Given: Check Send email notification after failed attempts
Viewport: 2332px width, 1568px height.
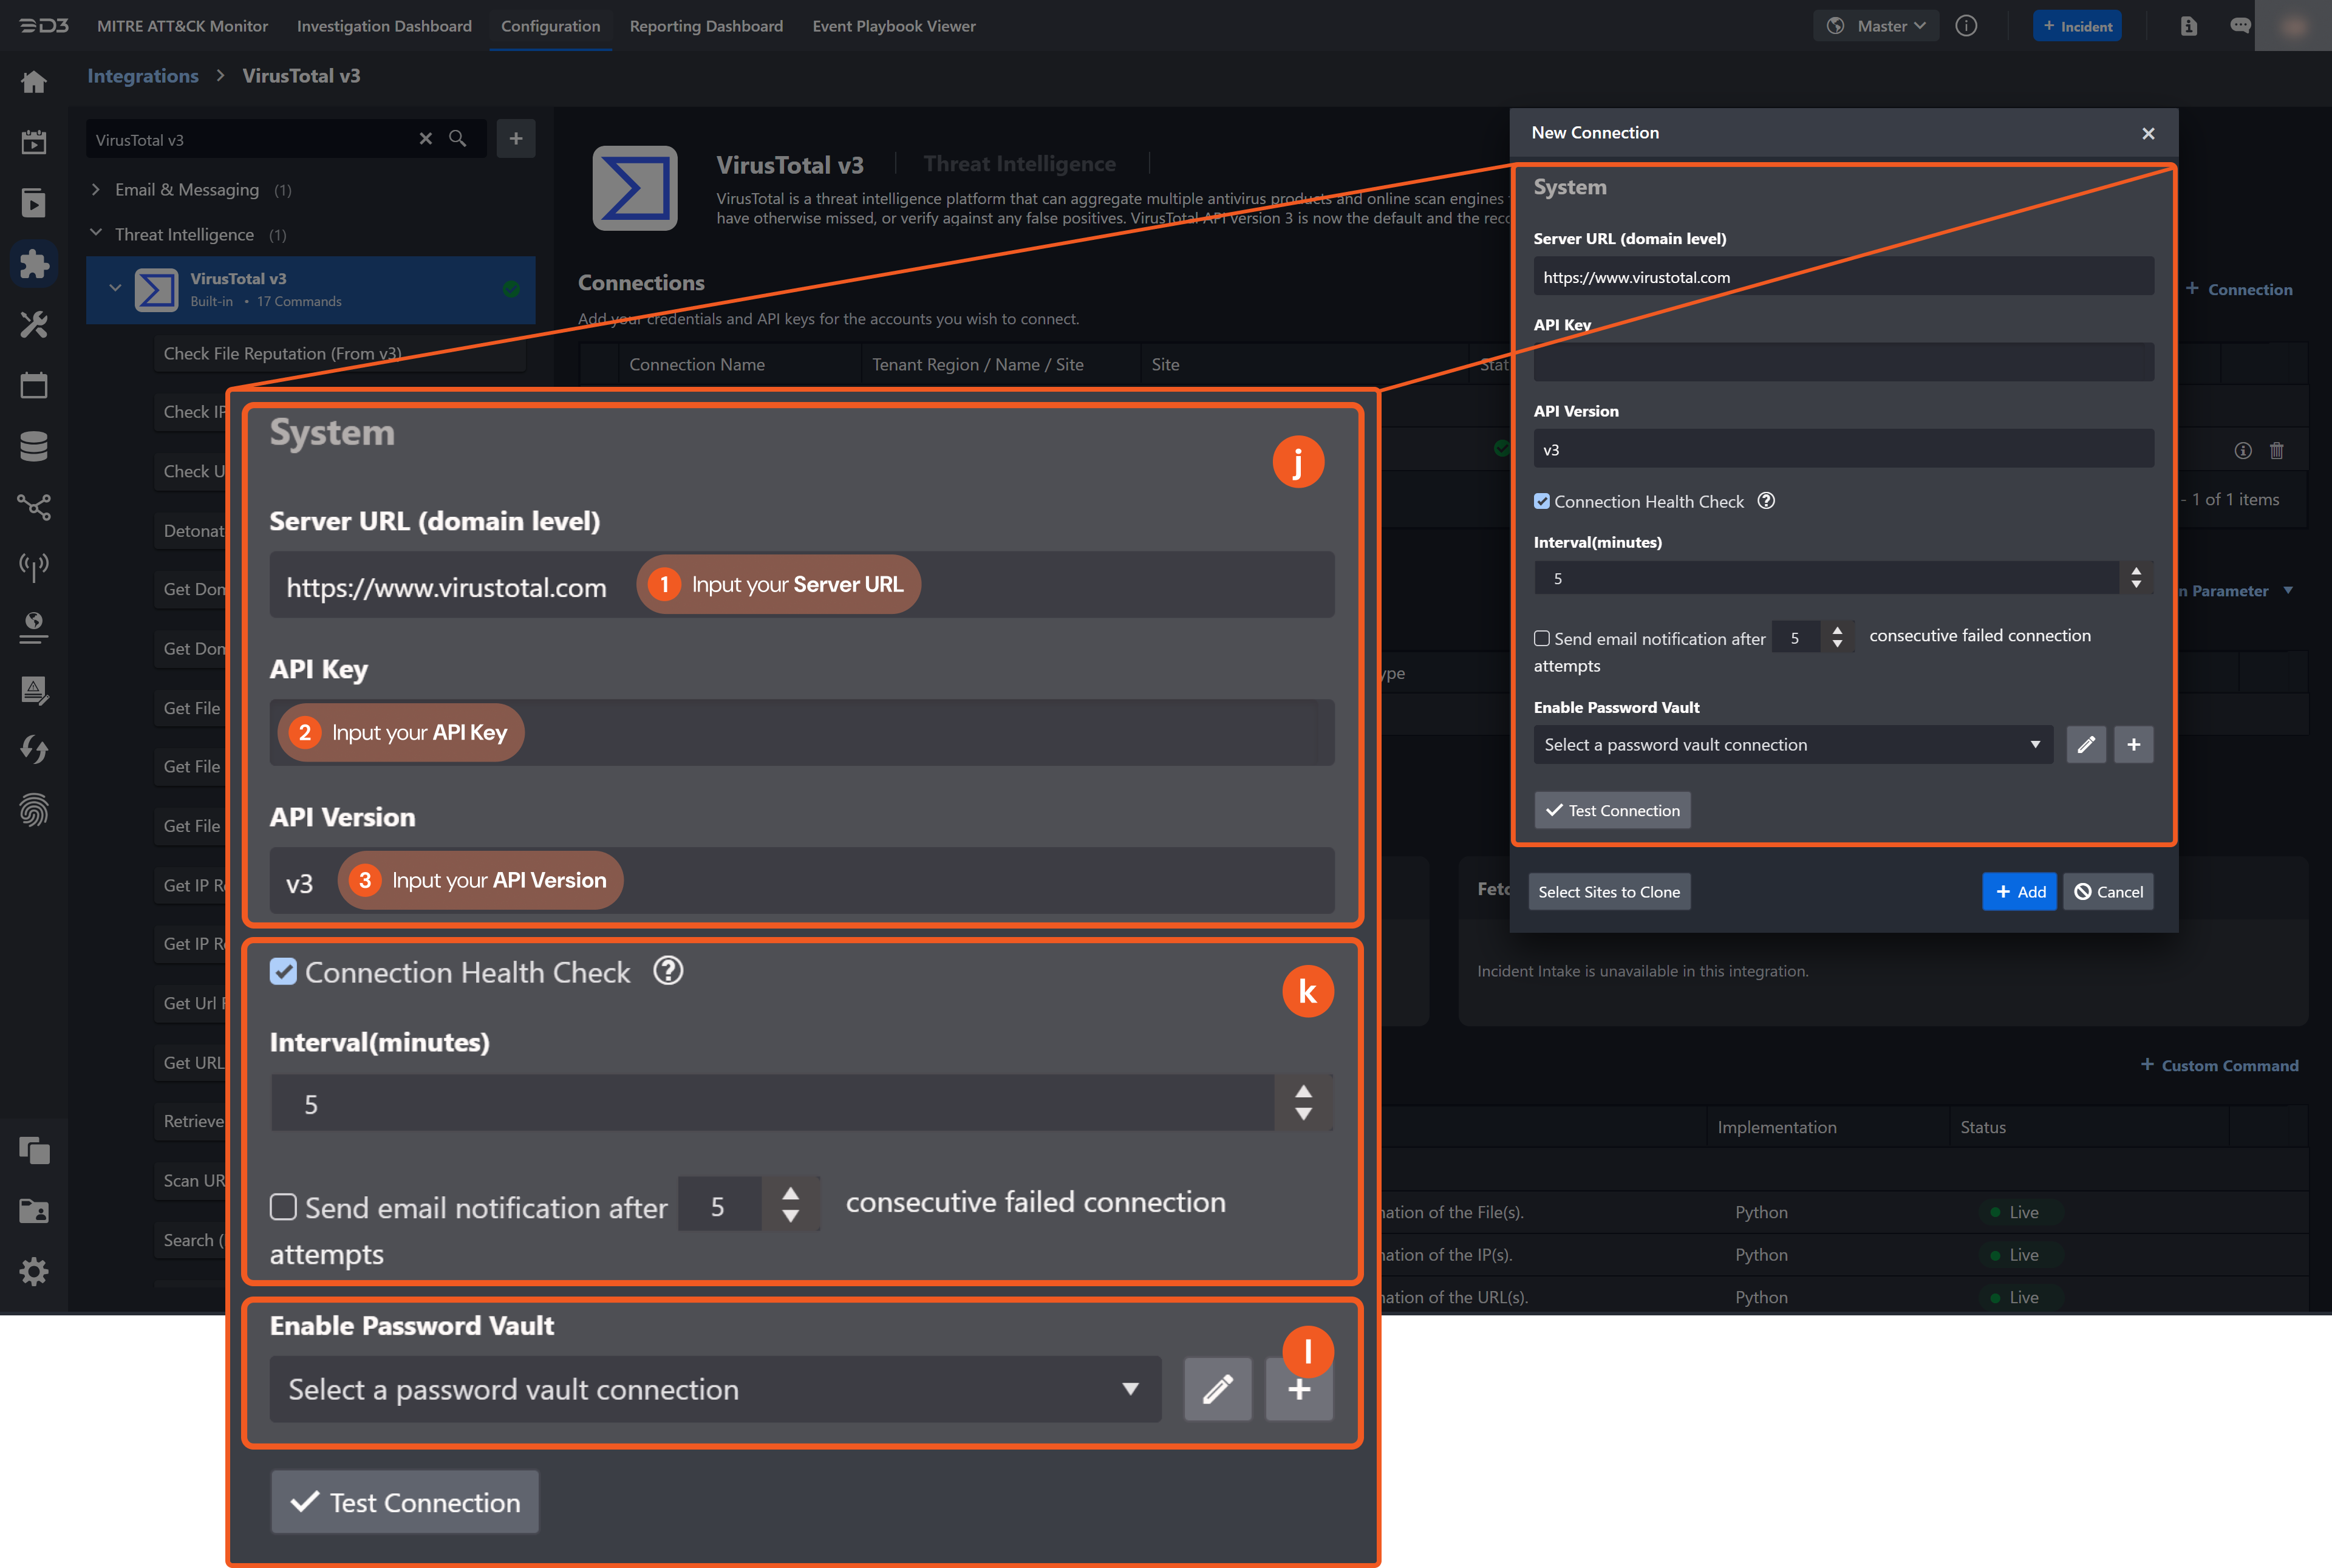Looking at the screenshot, I should [x=284, y=1207].
